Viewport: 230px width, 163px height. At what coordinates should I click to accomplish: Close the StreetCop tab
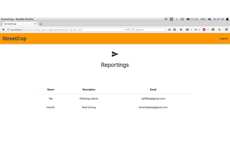click(x=35, y=24)
